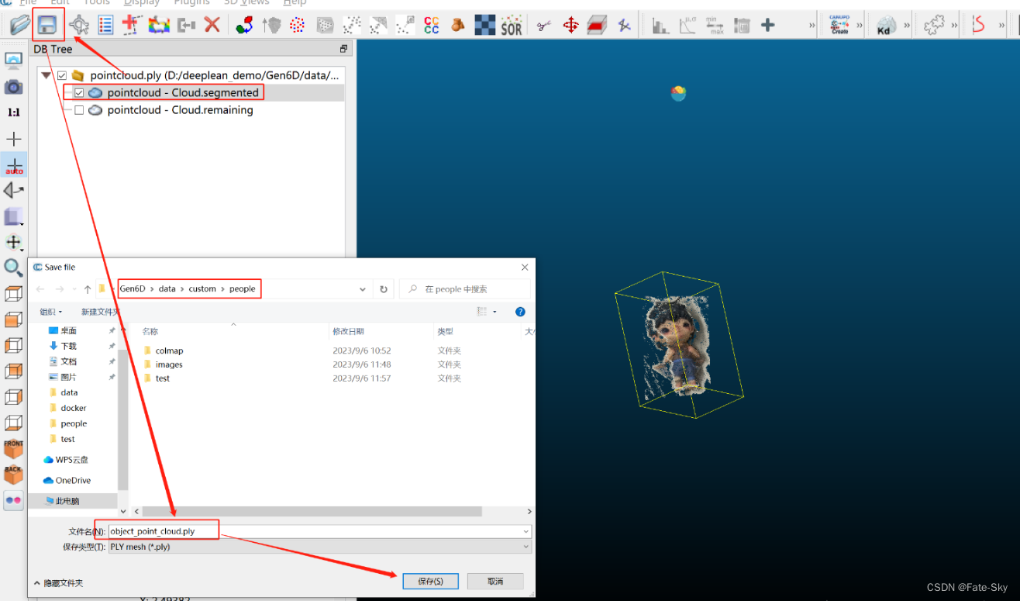Image resolution: width=1020 pixels, height=601 pixels.
Task: Click the 'Gen6D' breadcrumb segment
Action: coord(132,289)
